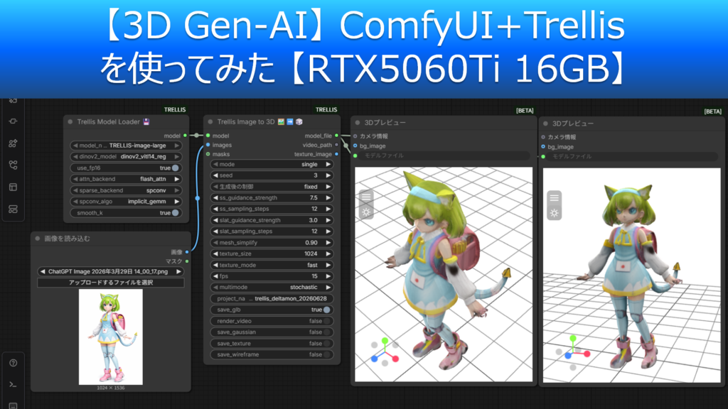Increase slat_guidance_strength with right arrow

click(328, 220)
